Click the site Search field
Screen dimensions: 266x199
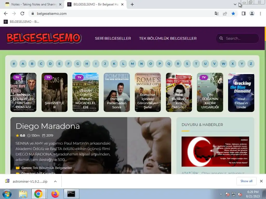click(237, 38)
